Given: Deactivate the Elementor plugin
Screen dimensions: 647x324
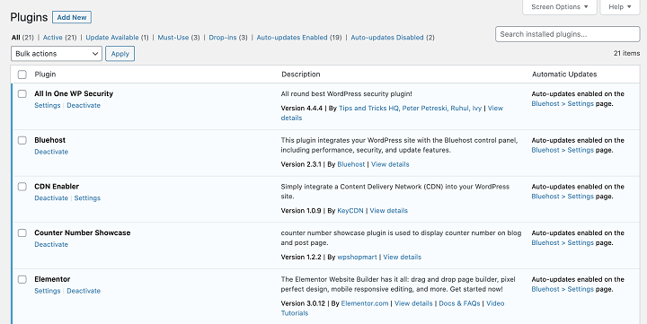Looking at the screenshot, I should point(84,291).
